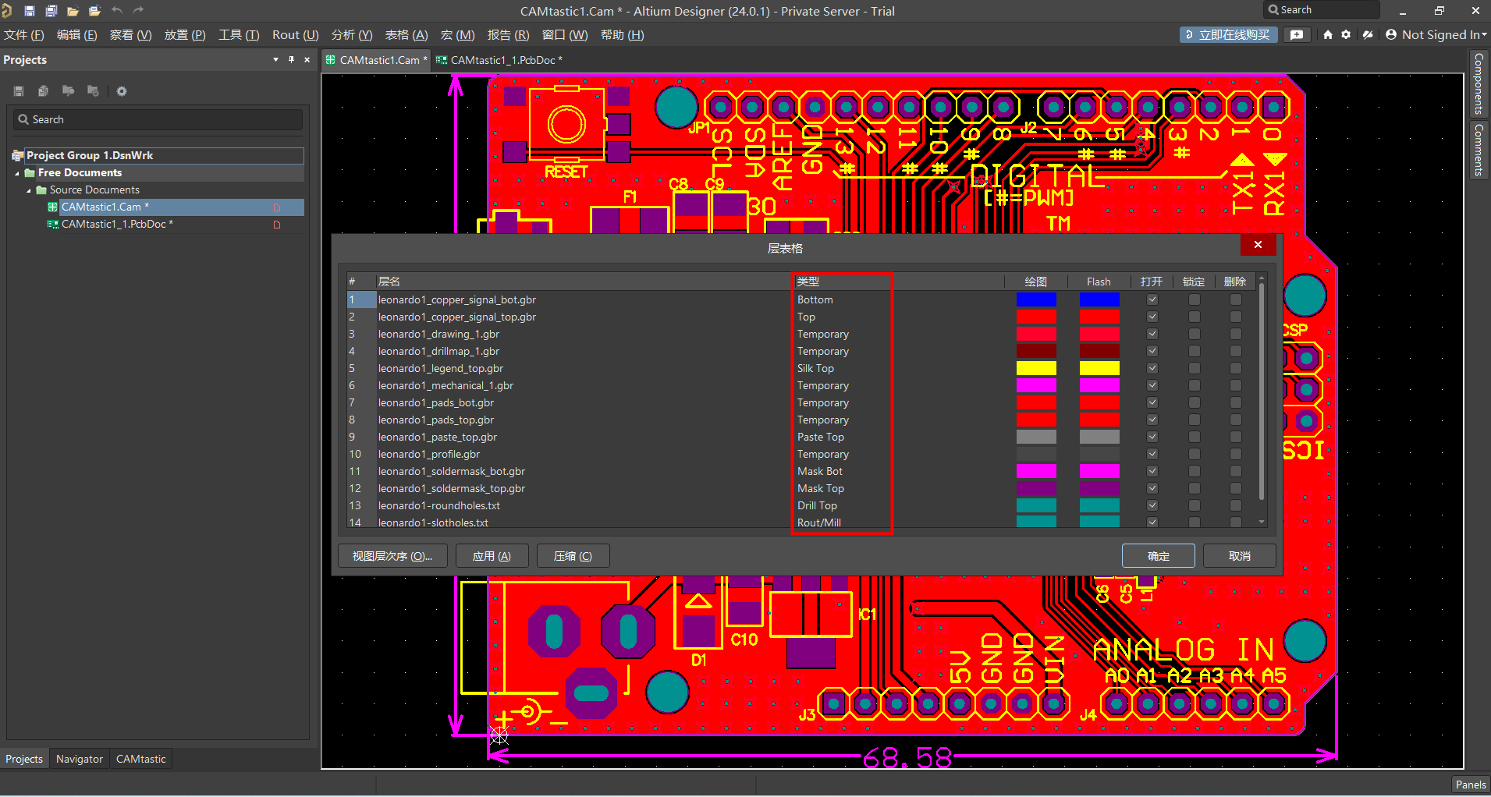Open Preferences via top-right gear icon

(1346, 35)
